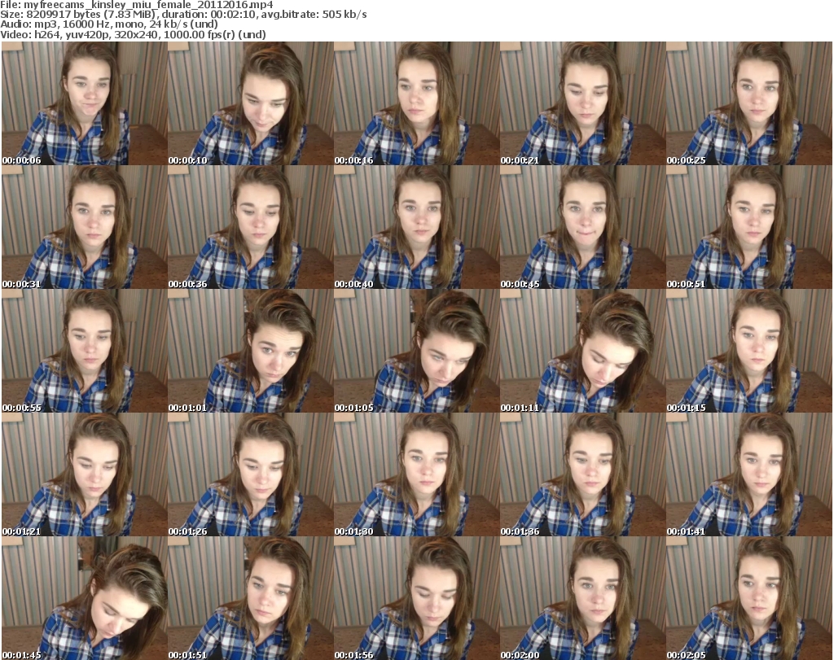Open the frame at time 00:01:56
The image size is (834, 660).
point(416,598)
